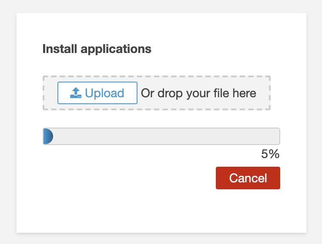Select the dashed file drop zone area

click(x=157, y=93)
